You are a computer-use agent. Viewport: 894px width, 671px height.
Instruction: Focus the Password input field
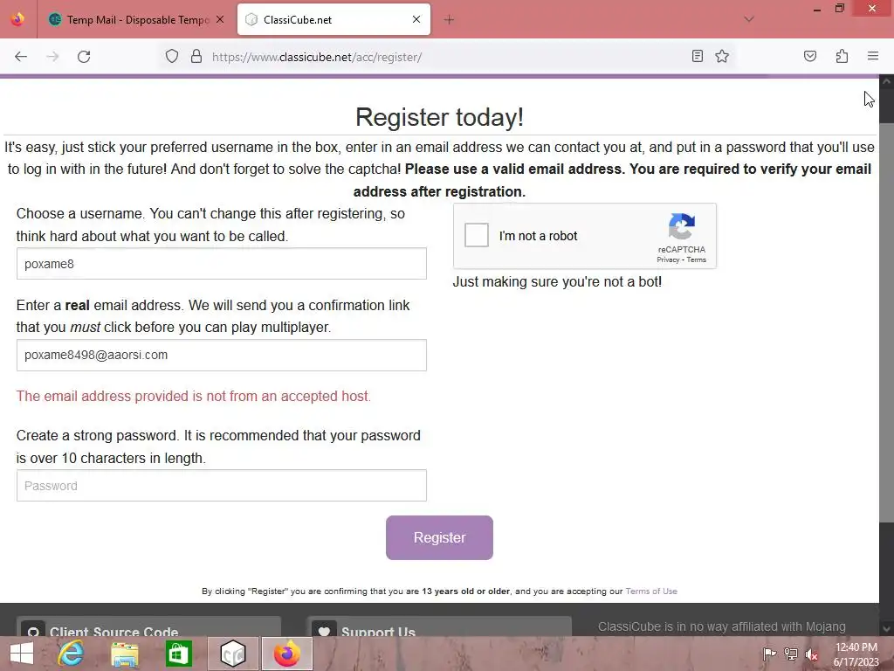pos(221,486)
